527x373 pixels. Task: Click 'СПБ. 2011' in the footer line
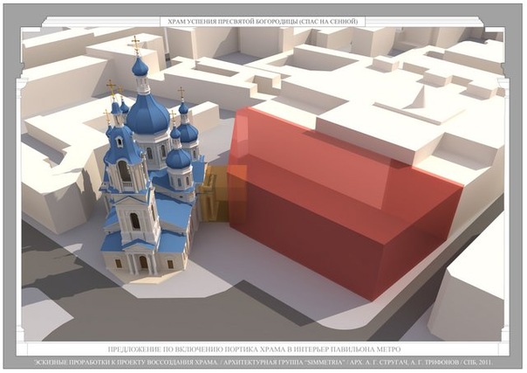pos(490,360)
